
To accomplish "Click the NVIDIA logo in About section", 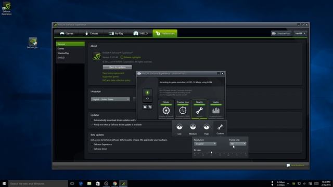I will tap(97, 56).
